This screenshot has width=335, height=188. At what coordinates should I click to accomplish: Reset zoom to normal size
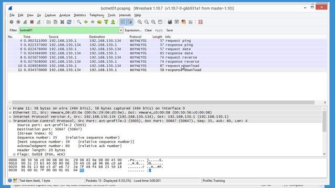point(153,22)
